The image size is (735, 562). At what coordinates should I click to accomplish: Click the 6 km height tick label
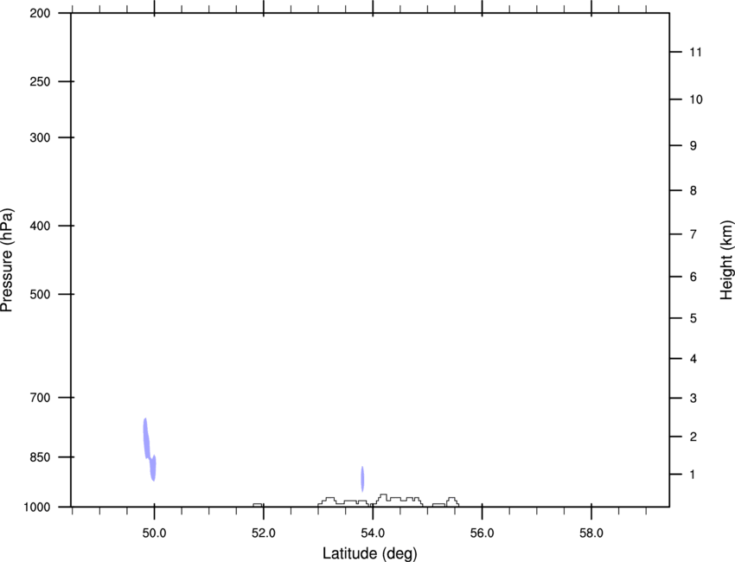pos(693,277)
